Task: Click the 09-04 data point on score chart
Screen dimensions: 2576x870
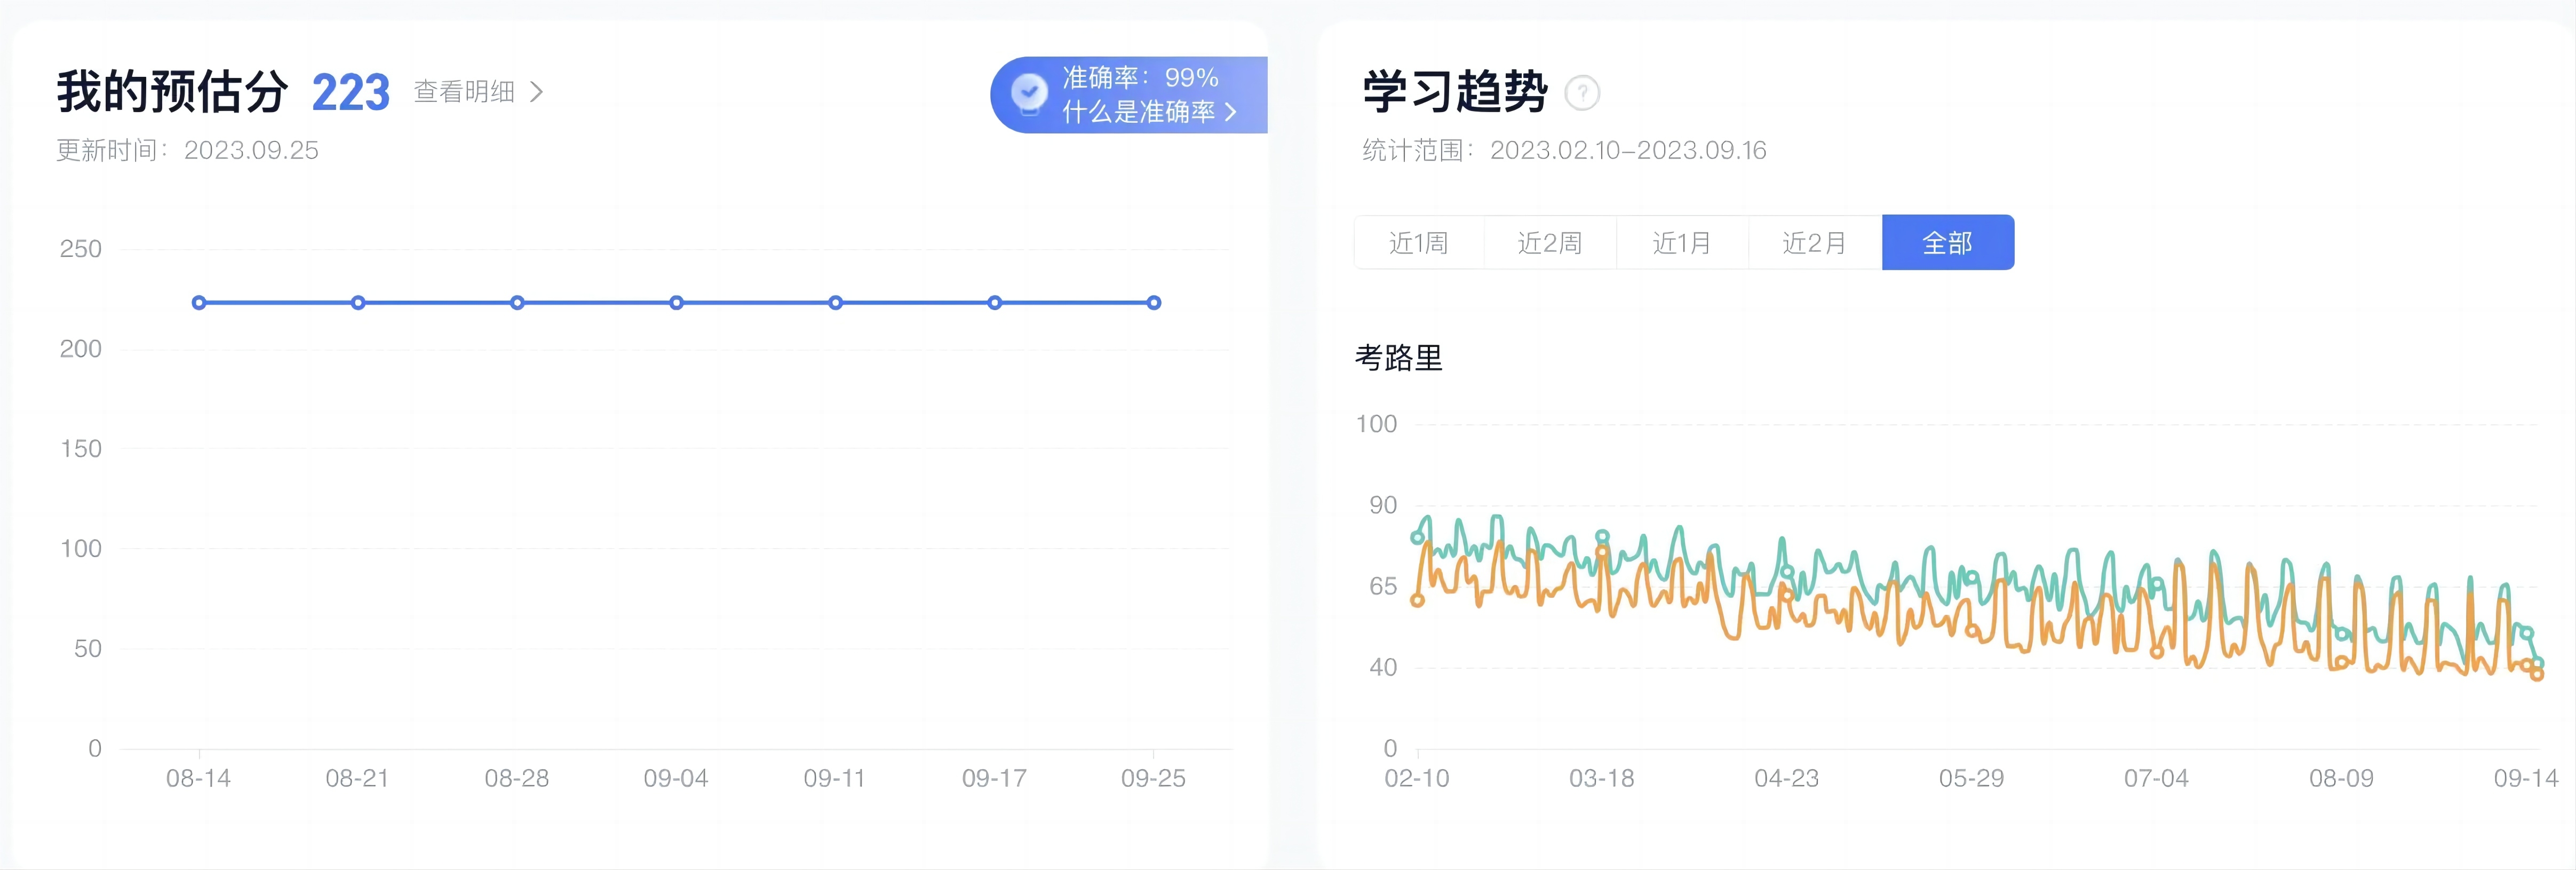Action: pyautogui.click(x=676, y=303)
